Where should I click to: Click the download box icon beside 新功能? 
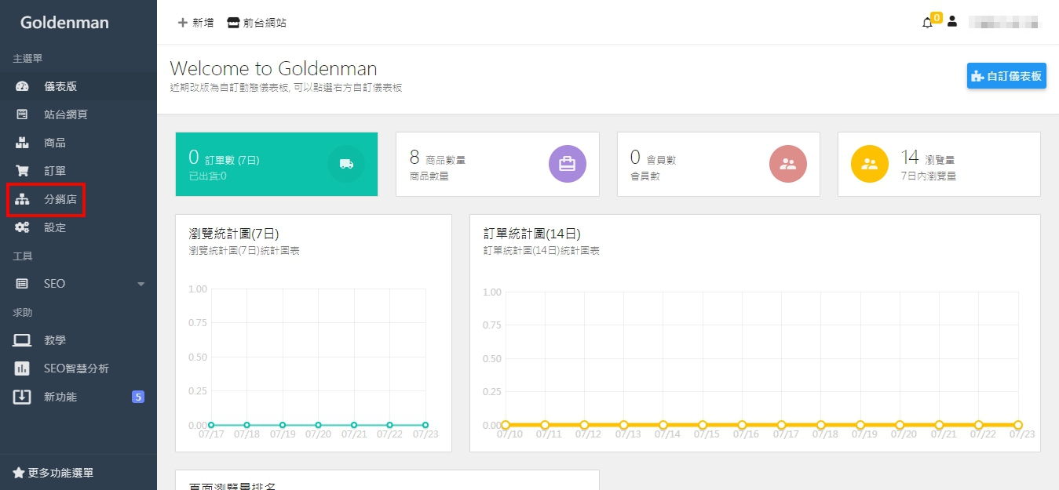pyautogui.click(x=22, y=397)
